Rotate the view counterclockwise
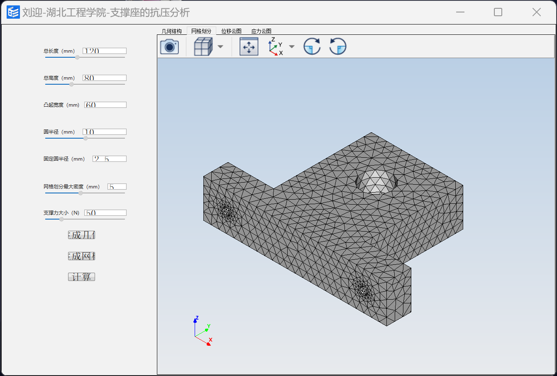Image resolution: width=557 pixels, height=376 pixels. [338, 46]
